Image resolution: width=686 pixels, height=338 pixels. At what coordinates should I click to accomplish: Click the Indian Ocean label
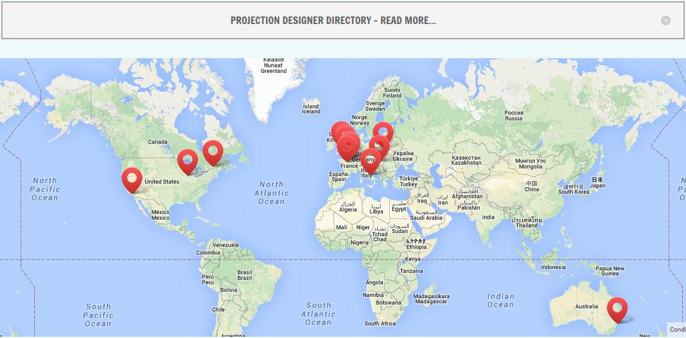point(501,301)
